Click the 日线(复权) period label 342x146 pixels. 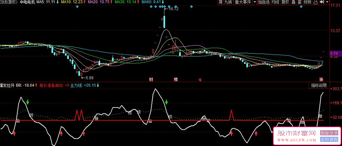[x=9, y=2]
